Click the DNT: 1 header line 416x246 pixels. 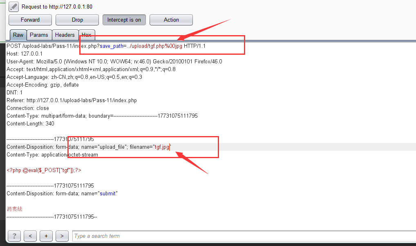pos(15,93)
